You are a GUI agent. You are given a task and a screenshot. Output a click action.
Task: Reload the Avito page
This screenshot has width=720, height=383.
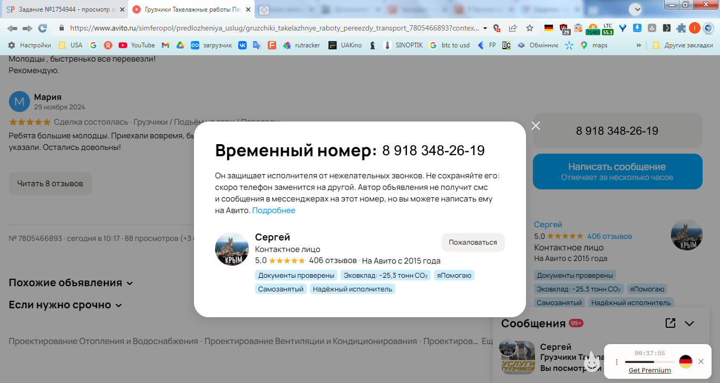click(x=43, y=28)
